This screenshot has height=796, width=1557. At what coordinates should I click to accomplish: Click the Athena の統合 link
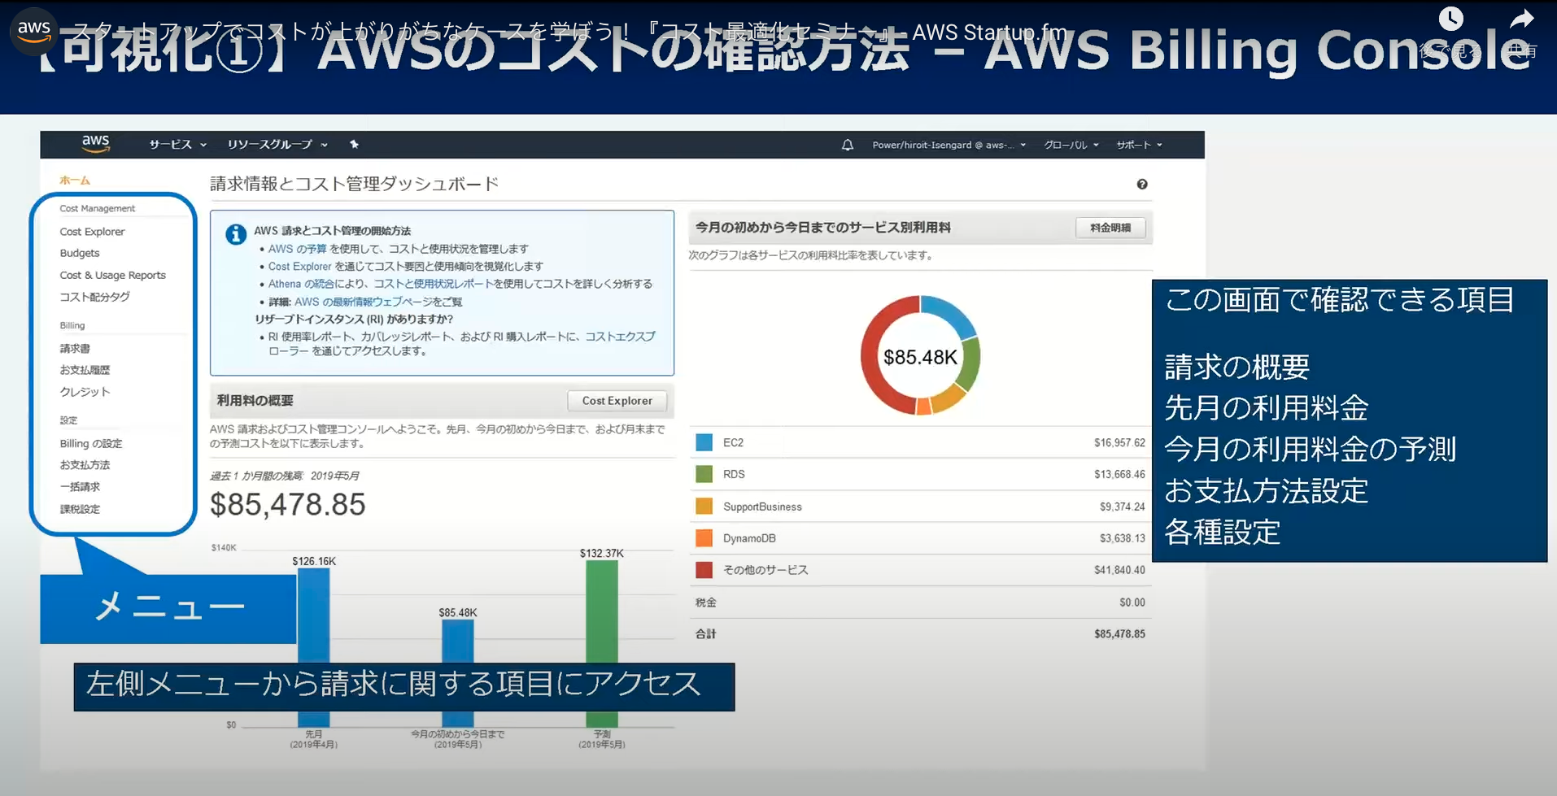coord(301,284)
